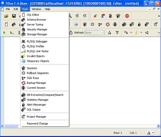Click the red Stop icon in toolbar
Viewport: 161px width, 137px height.
[x=127, y=16]
